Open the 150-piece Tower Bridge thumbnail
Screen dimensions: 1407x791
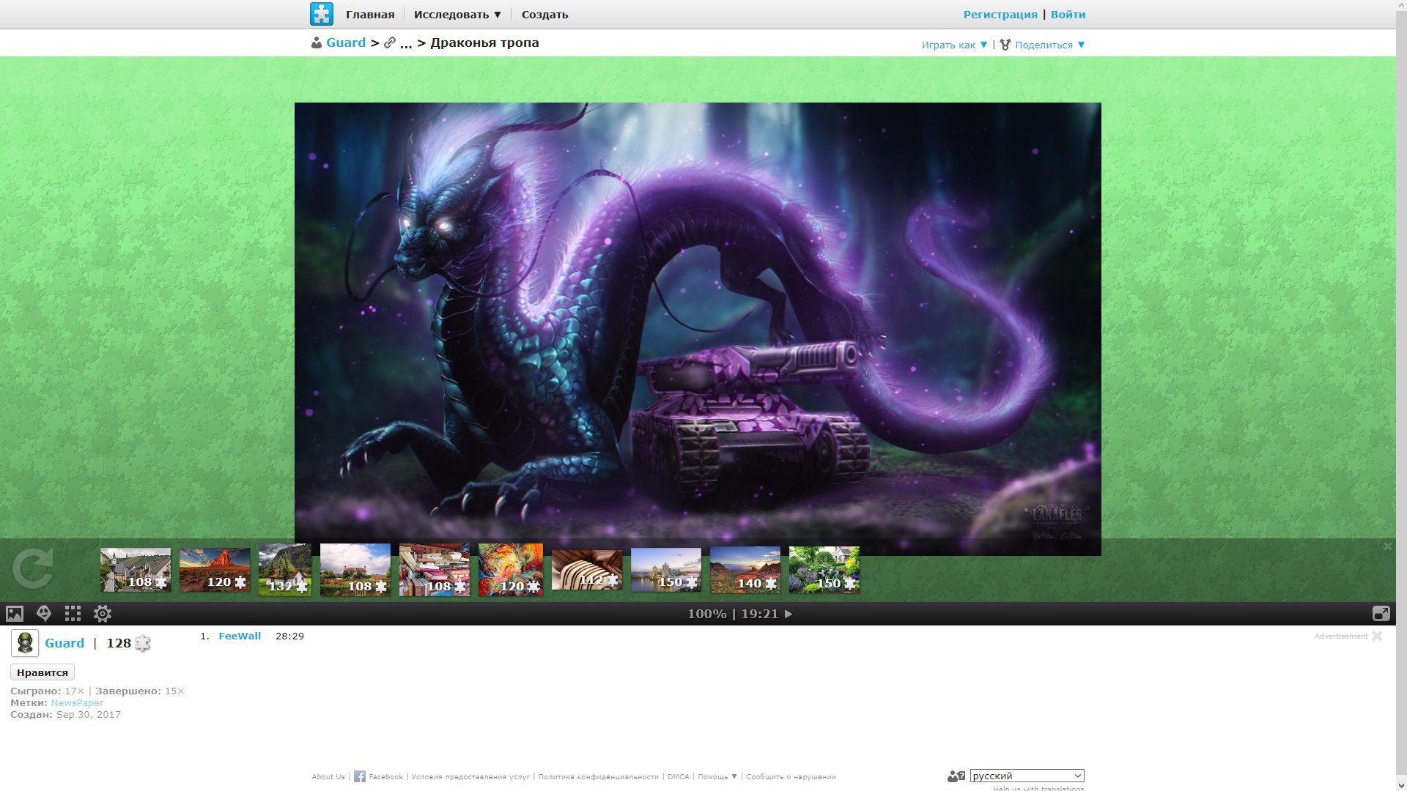click(666, 570)
